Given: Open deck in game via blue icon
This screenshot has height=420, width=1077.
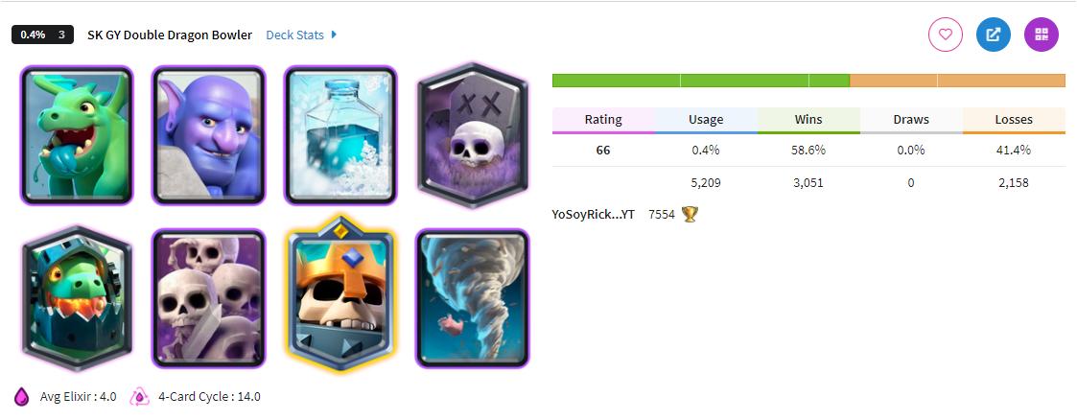Looking at the screenshot, I should tap(994, 35).
